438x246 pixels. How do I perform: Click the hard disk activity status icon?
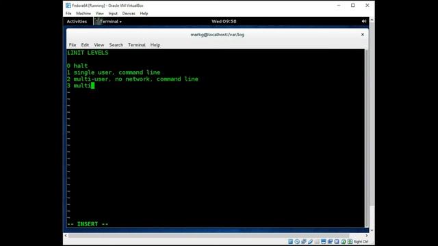click(x=290, y=241)
